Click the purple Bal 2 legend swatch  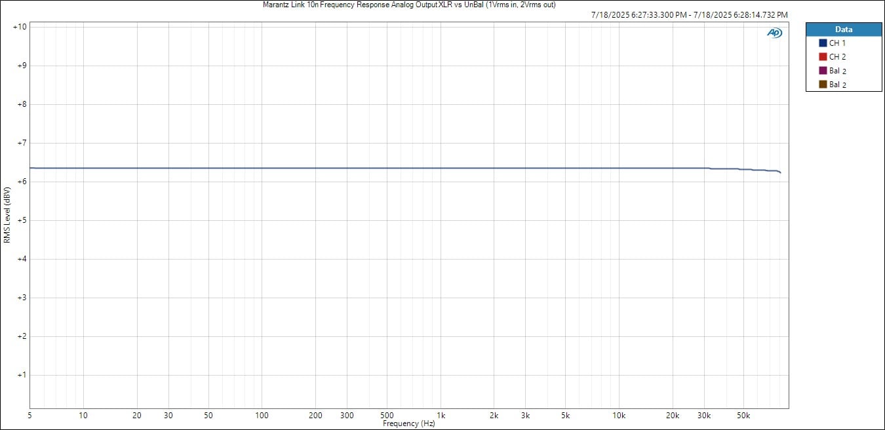click(x=823, y=71)
